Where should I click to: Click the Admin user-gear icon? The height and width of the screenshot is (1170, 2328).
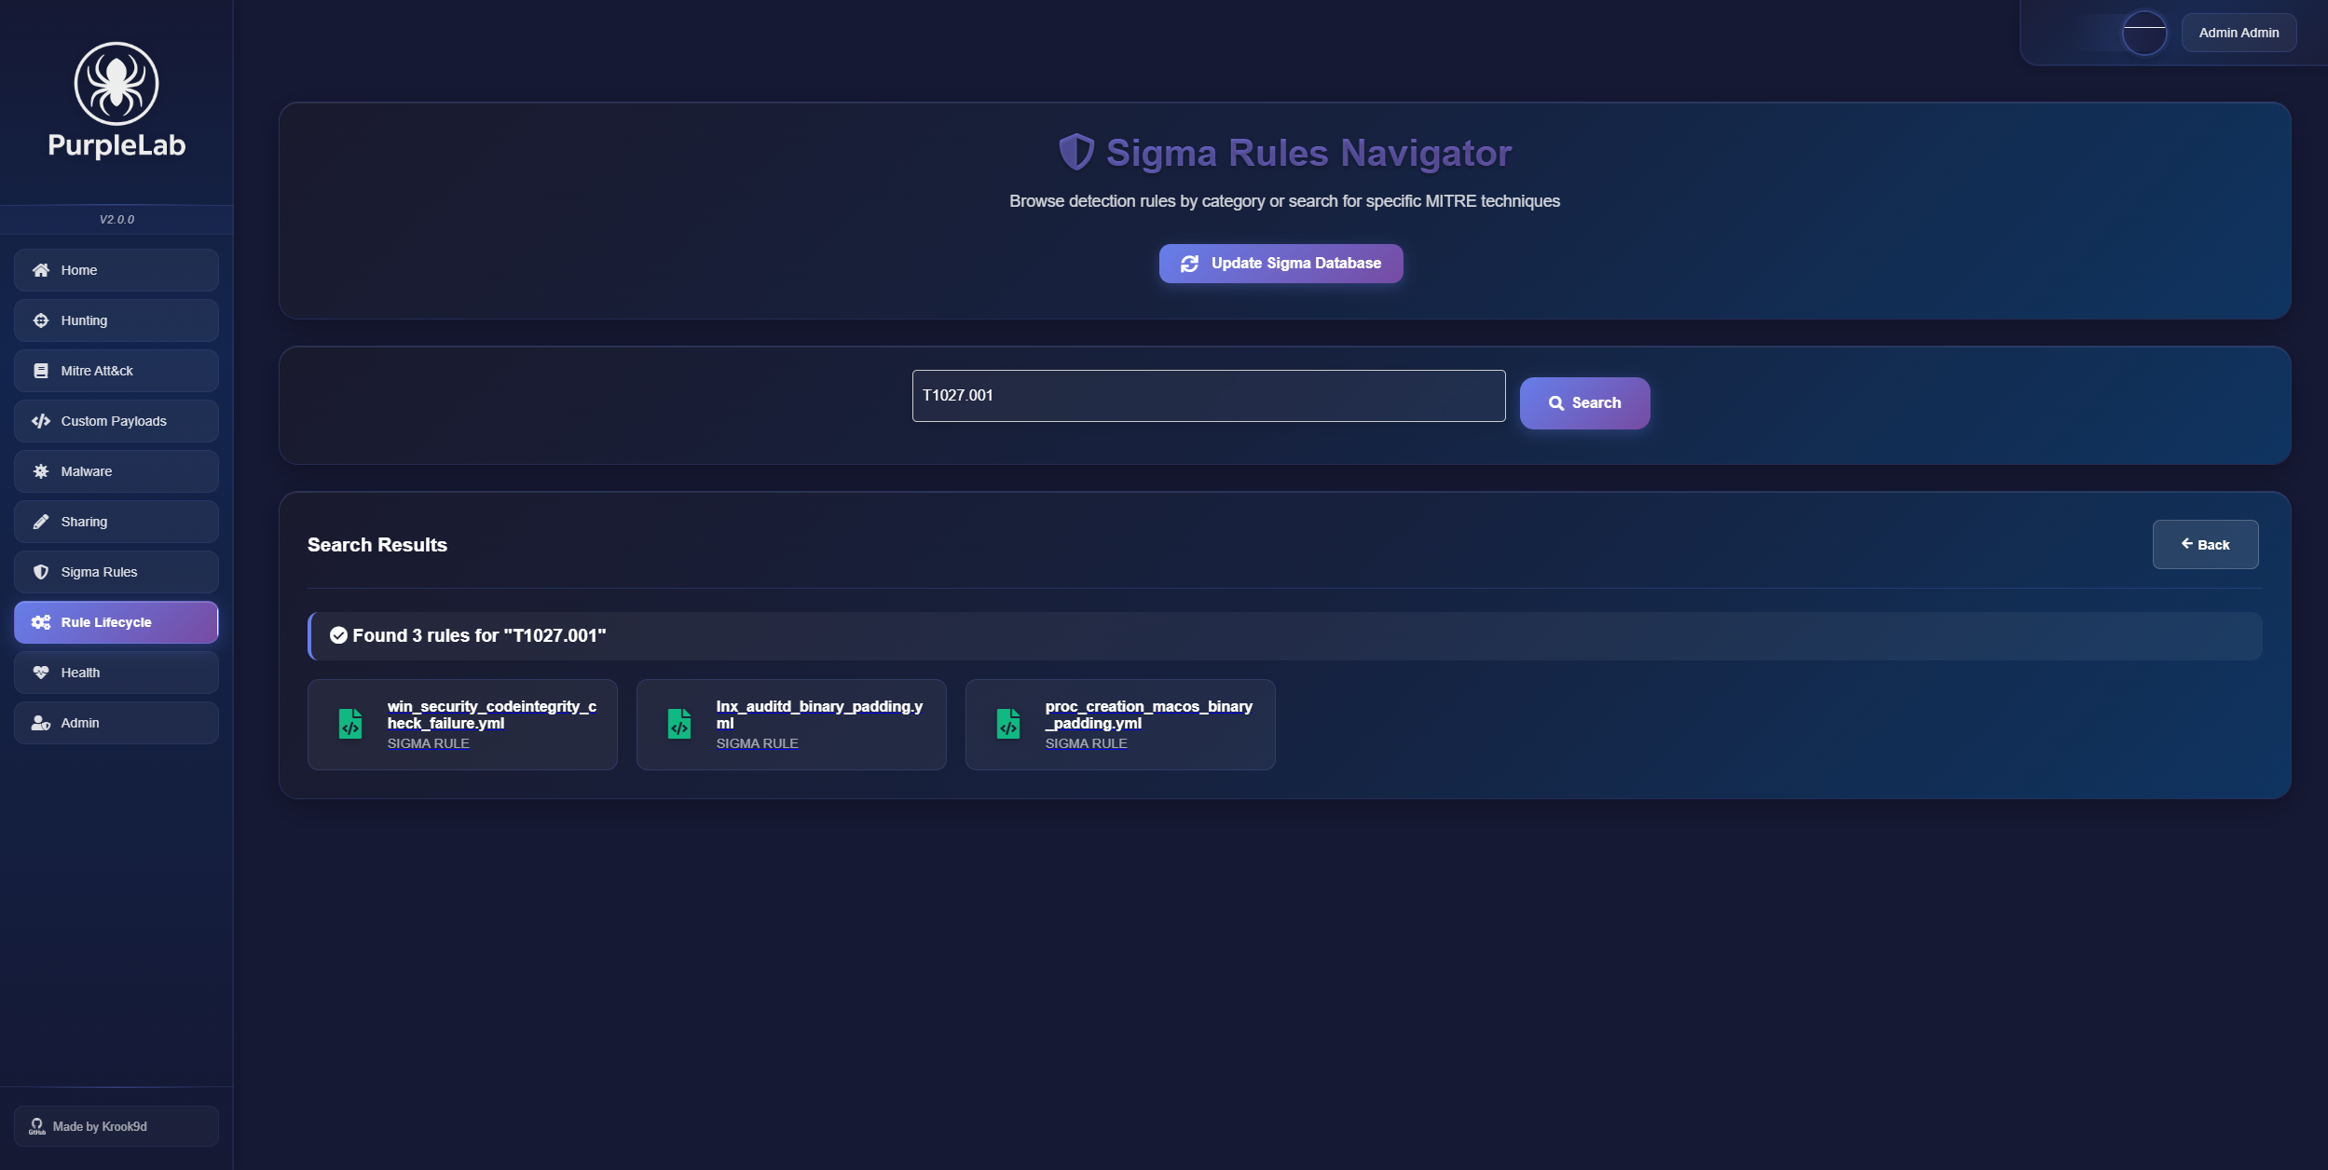[x=41, y=723]
